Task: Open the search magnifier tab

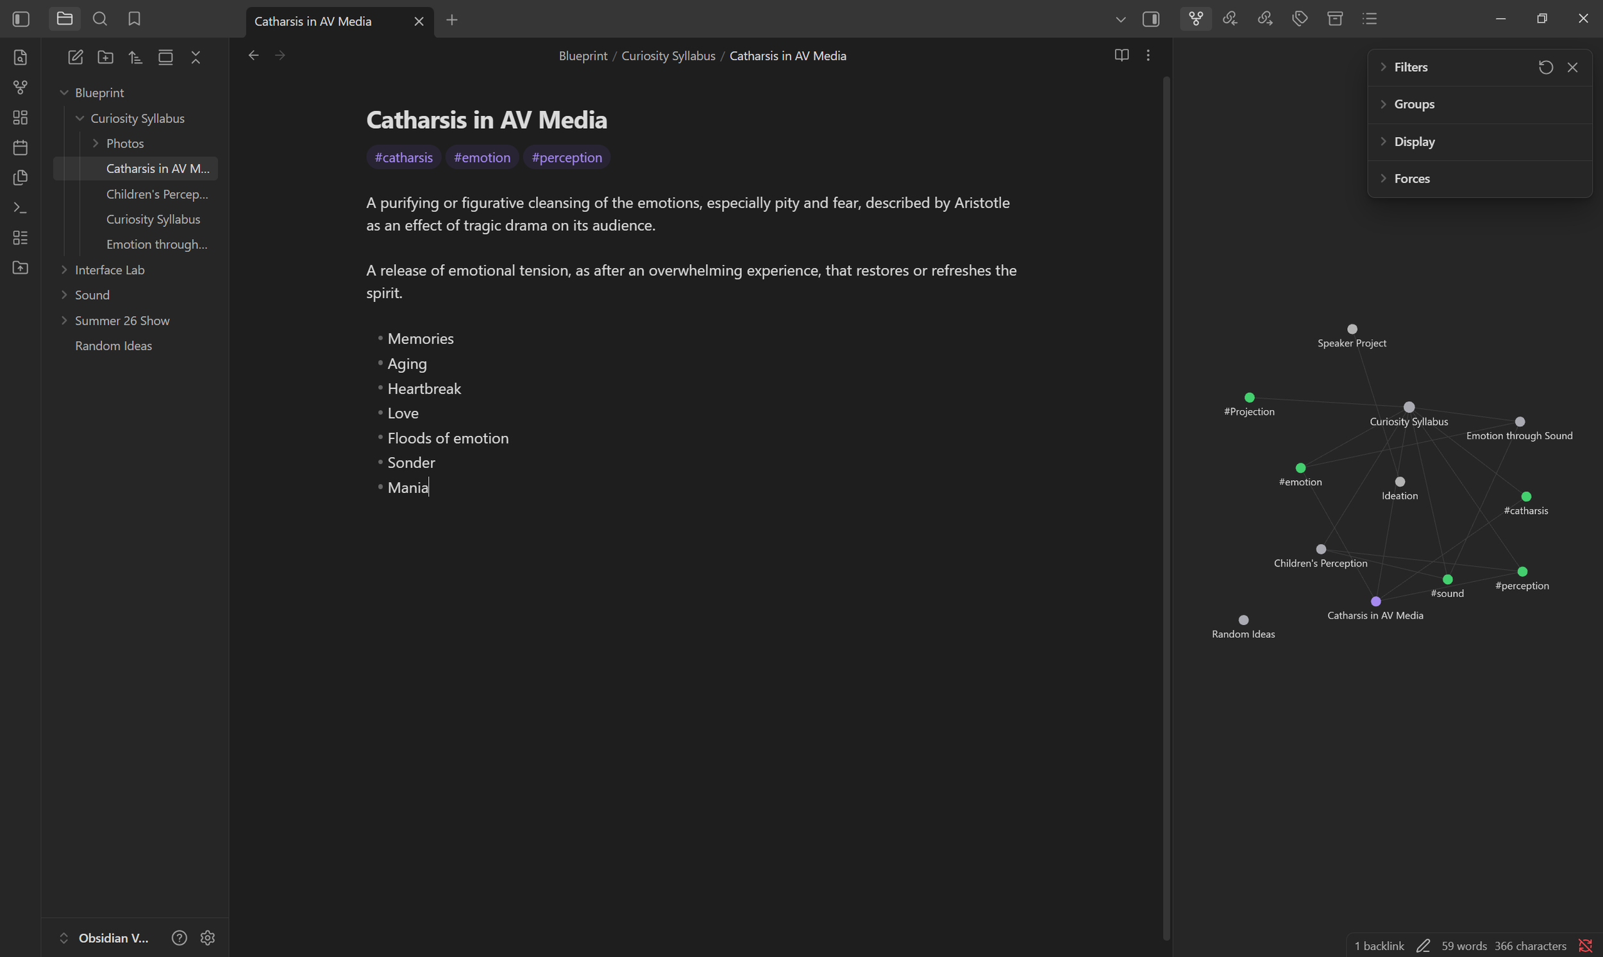Action: tap(100, 19)
